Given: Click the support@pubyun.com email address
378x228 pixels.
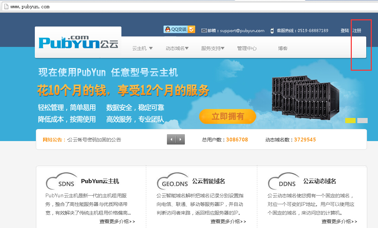Looking at the screenshot, I should (242, 31).
